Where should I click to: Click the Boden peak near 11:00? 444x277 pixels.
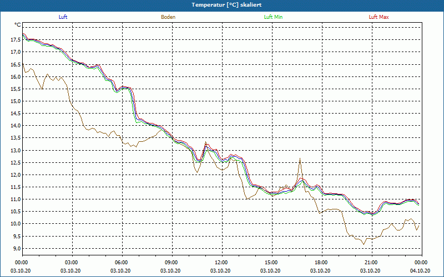tap(205, 142)
